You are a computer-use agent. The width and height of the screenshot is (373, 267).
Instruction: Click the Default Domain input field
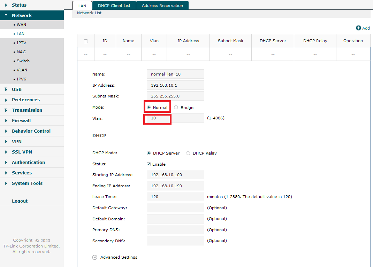(175, 219)
